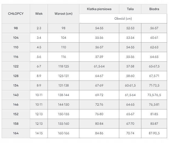Click the CHŁOPCY column header
Screen dimensions: 169x143
pos(16,13)
